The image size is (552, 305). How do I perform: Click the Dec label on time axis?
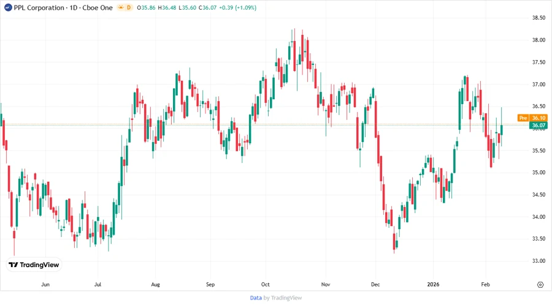pos(375,284)
